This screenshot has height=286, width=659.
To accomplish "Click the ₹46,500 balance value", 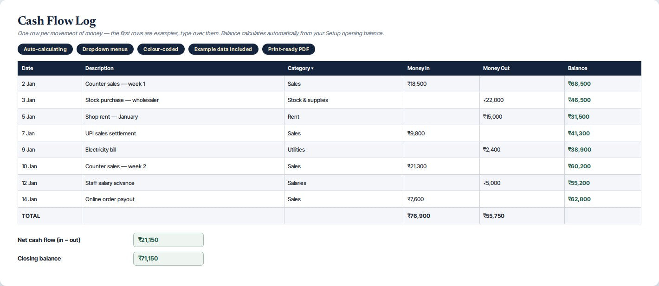I will [579, 100].
